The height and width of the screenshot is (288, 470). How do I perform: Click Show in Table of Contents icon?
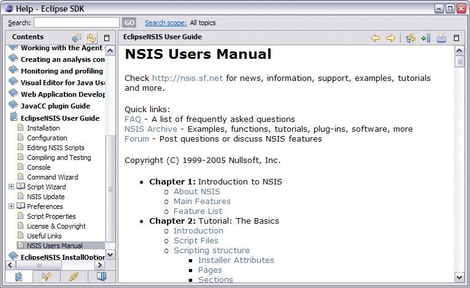coord(410,38)
